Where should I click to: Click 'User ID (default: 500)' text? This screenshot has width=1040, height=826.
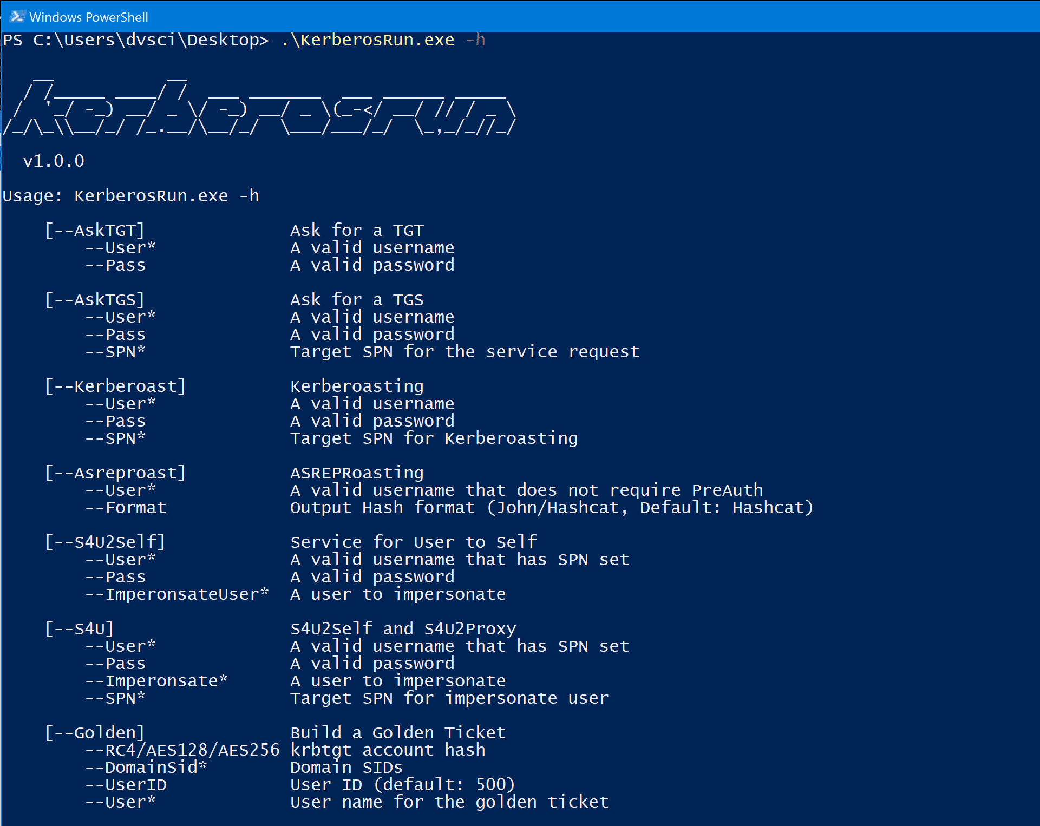(x=403, y=785)
